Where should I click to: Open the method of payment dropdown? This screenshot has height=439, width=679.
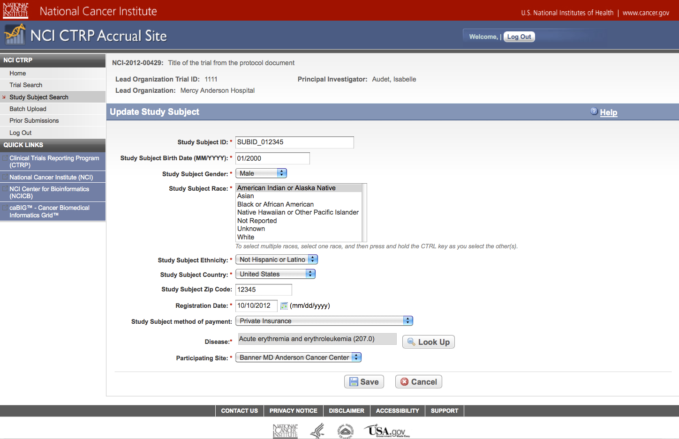[324, 321]
